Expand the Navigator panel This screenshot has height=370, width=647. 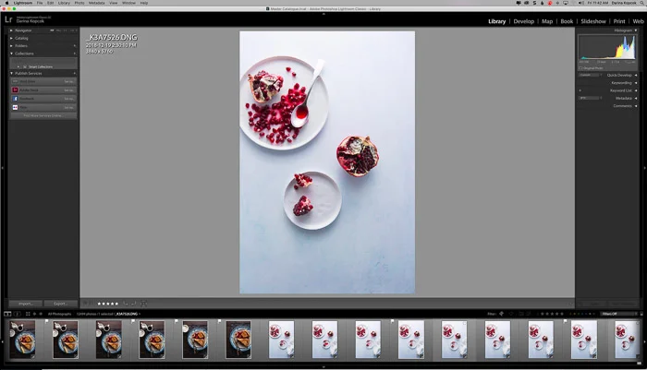[x=11, y=30]
